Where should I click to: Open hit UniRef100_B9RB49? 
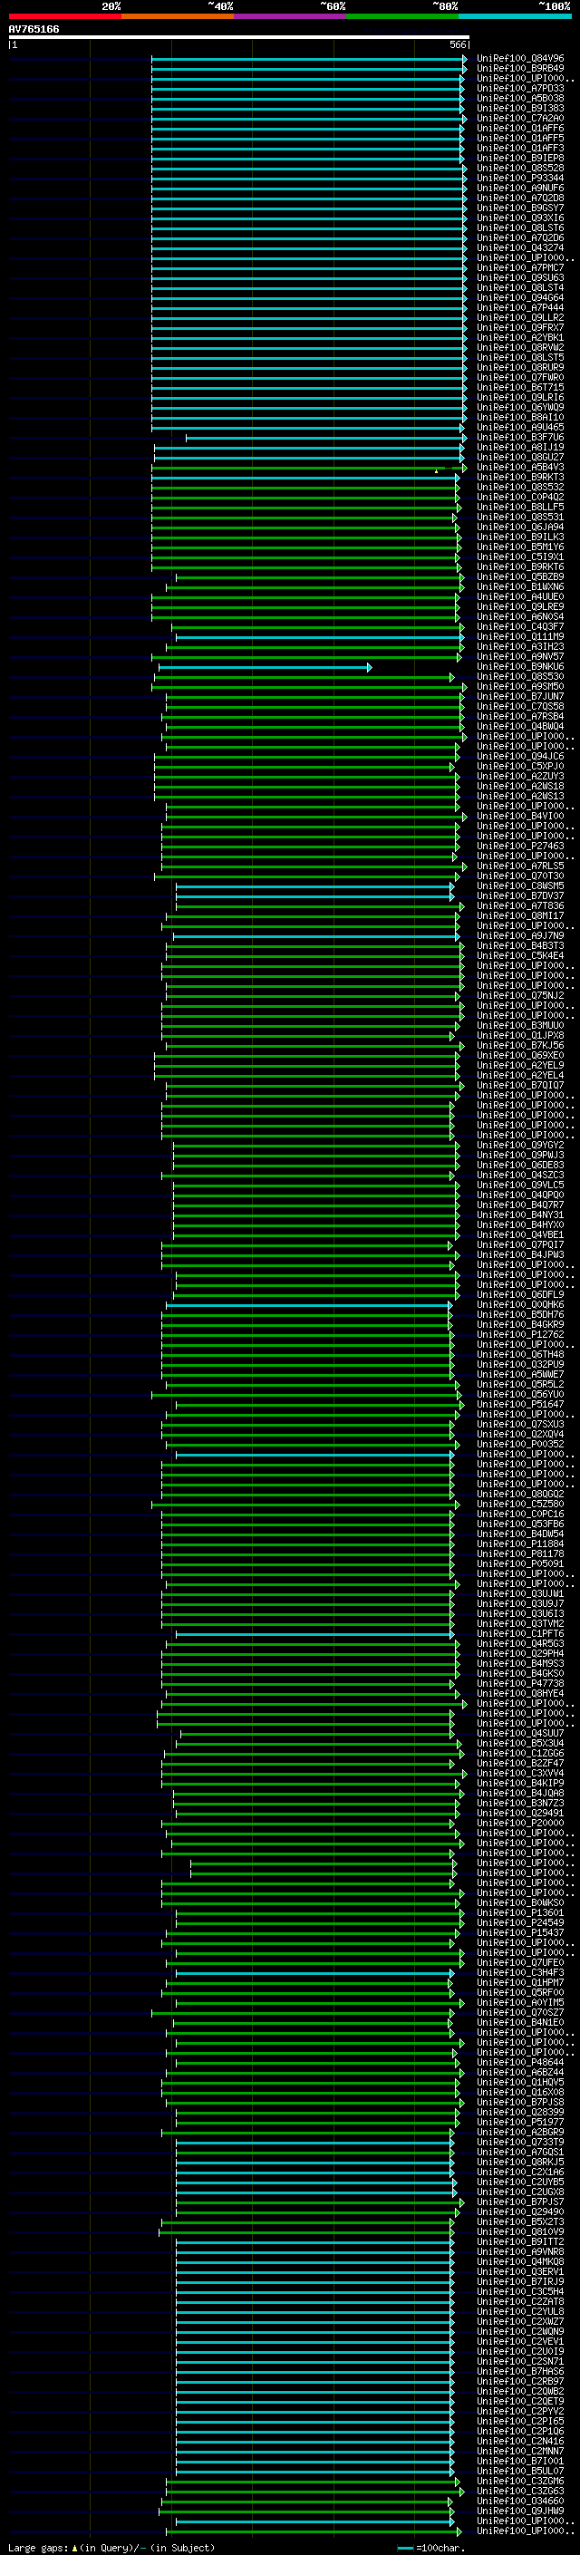point(520,69)
